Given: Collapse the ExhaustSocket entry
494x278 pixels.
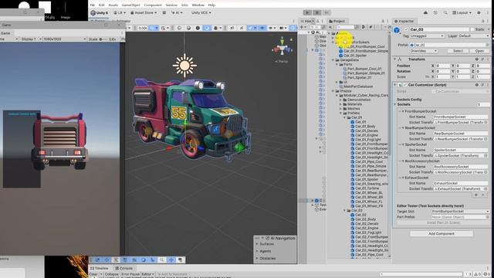Looking at the screenshot, I should 403,178.
